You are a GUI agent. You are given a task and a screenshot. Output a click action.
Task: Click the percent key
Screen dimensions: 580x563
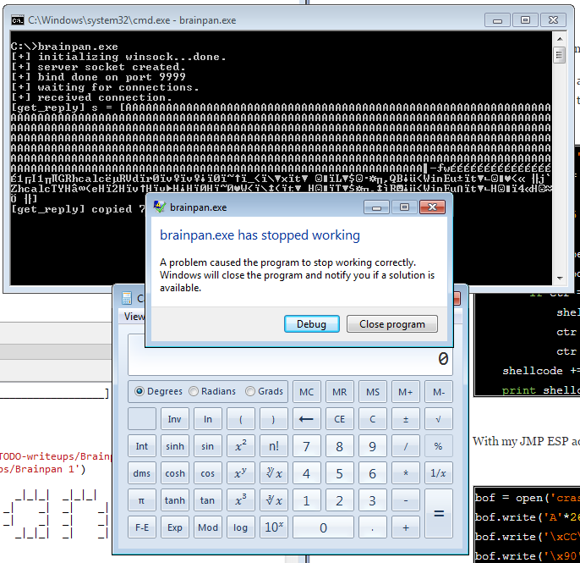click(x=439, y=446)
